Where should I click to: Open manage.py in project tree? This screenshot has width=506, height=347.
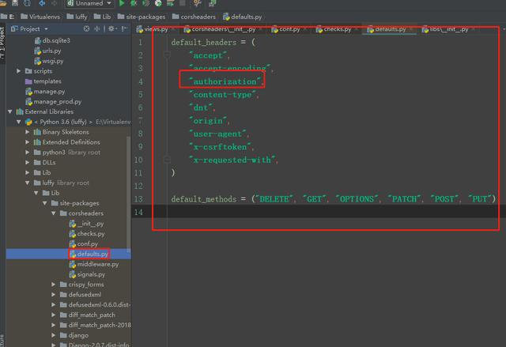click(x=46, y=92)
